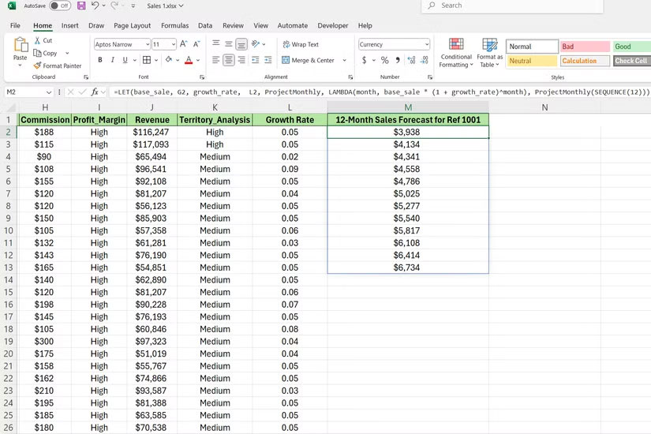Screen dimensions: 651x434
Task: Click the Percent Style icon
Action: pos(384,60)
